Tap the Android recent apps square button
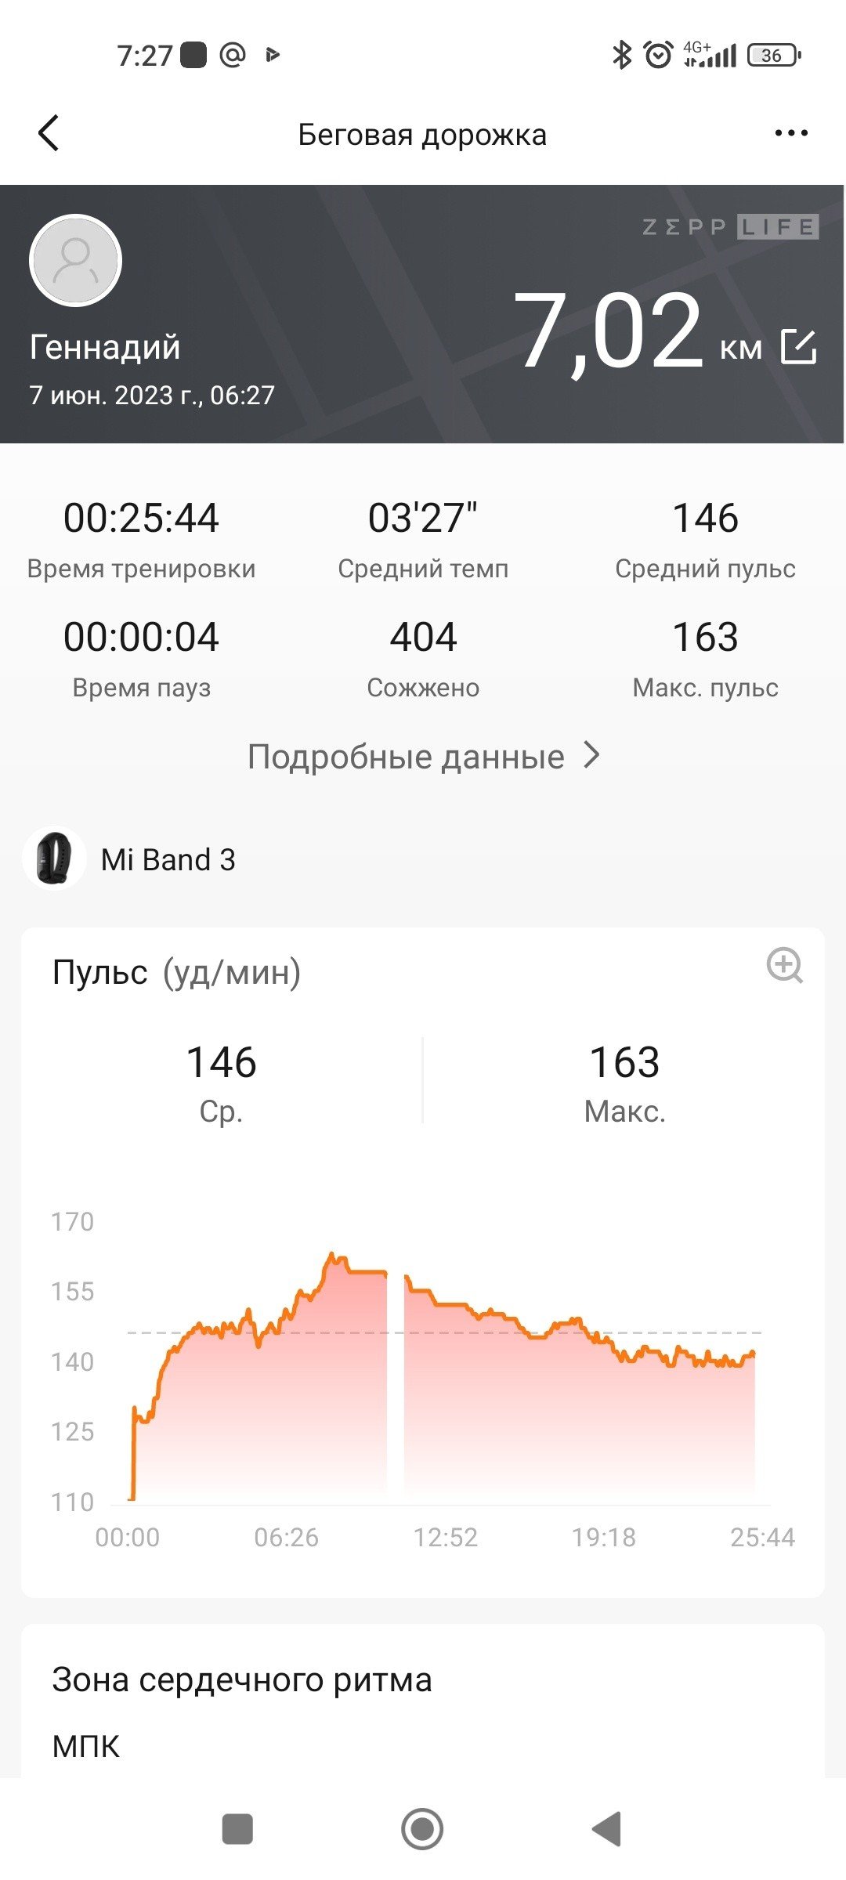846x1880 pixels. pos(237,1829)
